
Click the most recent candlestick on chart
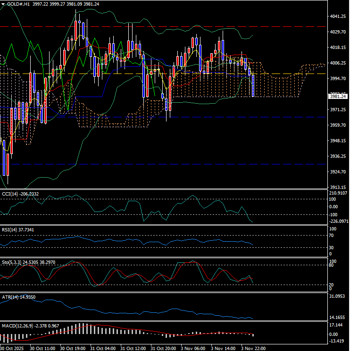(254, 86)
